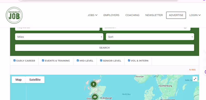Open the RSS feed link

[x=192, y=70]
